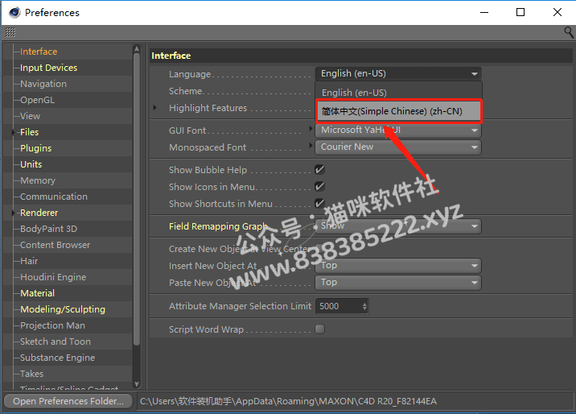The width and height of the screenshot is (576, 414).
Task: Expand the Files tree item arrow
Action: pos(13,132)
